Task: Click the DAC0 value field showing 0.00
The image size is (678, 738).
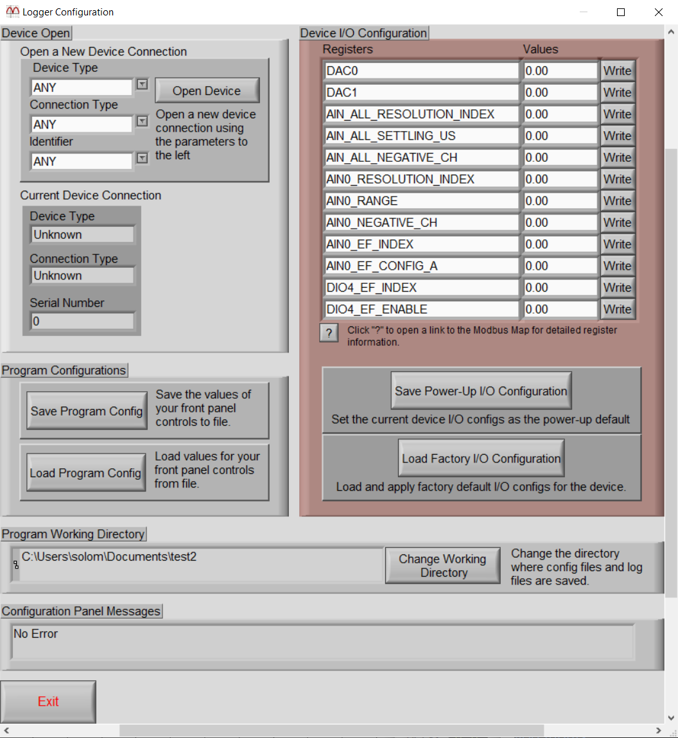Action: 561,71
